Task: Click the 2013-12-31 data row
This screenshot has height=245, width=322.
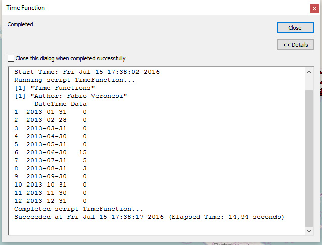Action: [x=51, y=201]
